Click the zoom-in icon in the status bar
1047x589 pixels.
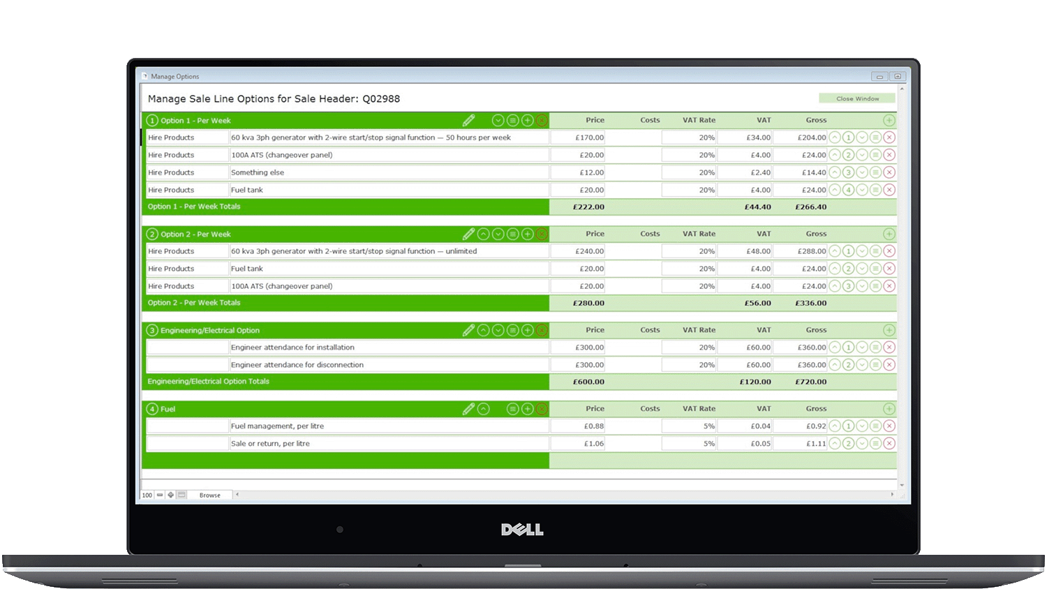point(170,495)
